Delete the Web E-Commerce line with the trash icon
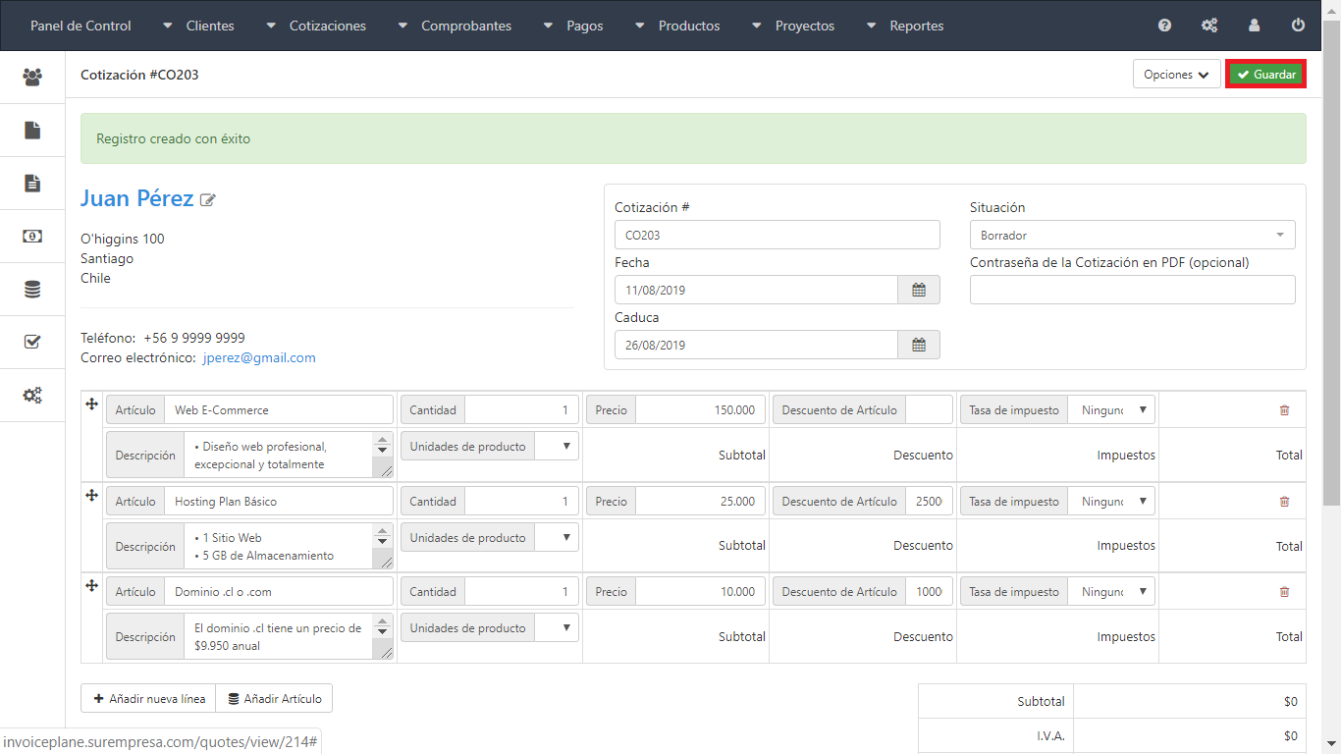This screenshot has width=1341, height=754. [1284, 410]
